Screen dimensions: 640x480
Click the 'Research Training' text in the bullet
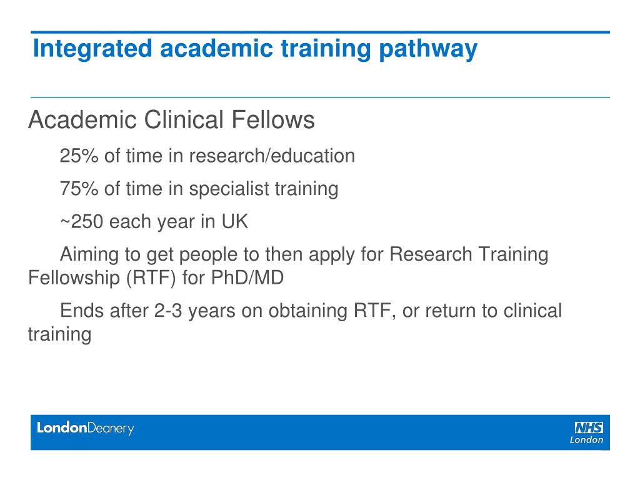click(x=469, y=254)
